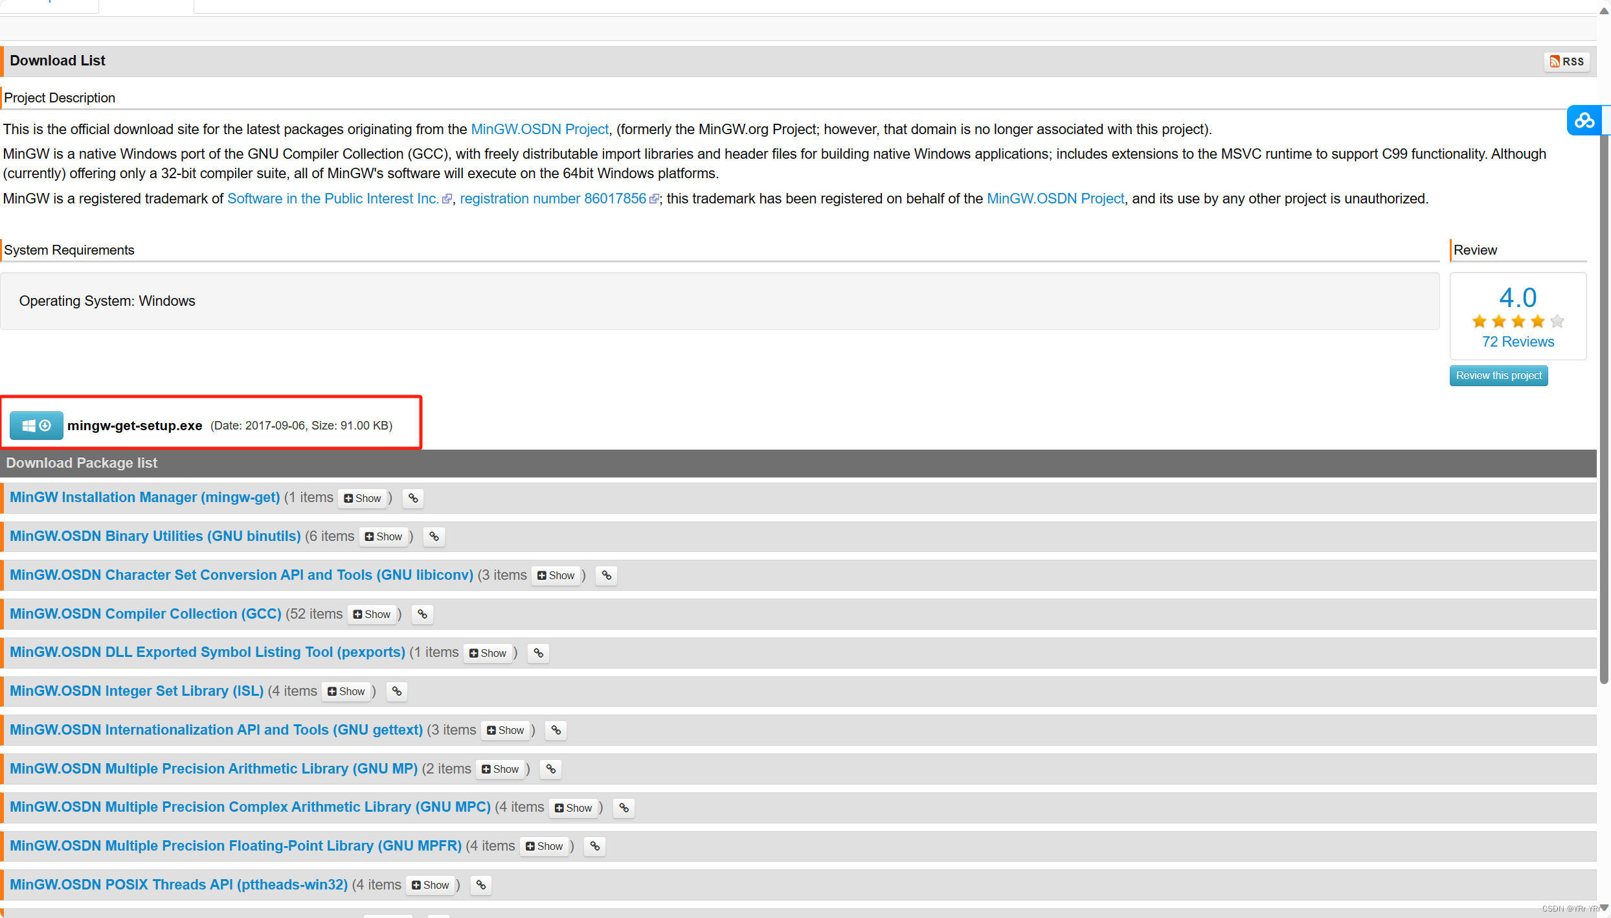Download mingw-get-setup.exe via Windows icon button
Viewport: 1611px width, 918px height.
click(x=36, y=426)
